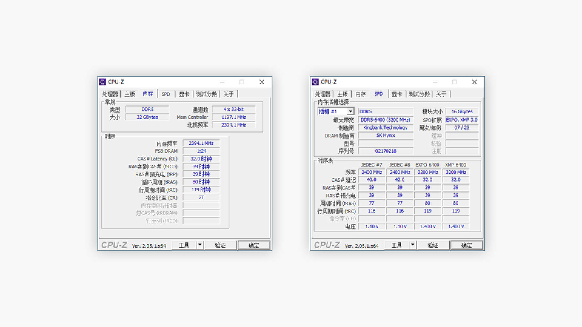Viewport: 582px width, 327px height.
Task: Switch to the 主板 tab in the left window
Action: (x=129, y=94)
